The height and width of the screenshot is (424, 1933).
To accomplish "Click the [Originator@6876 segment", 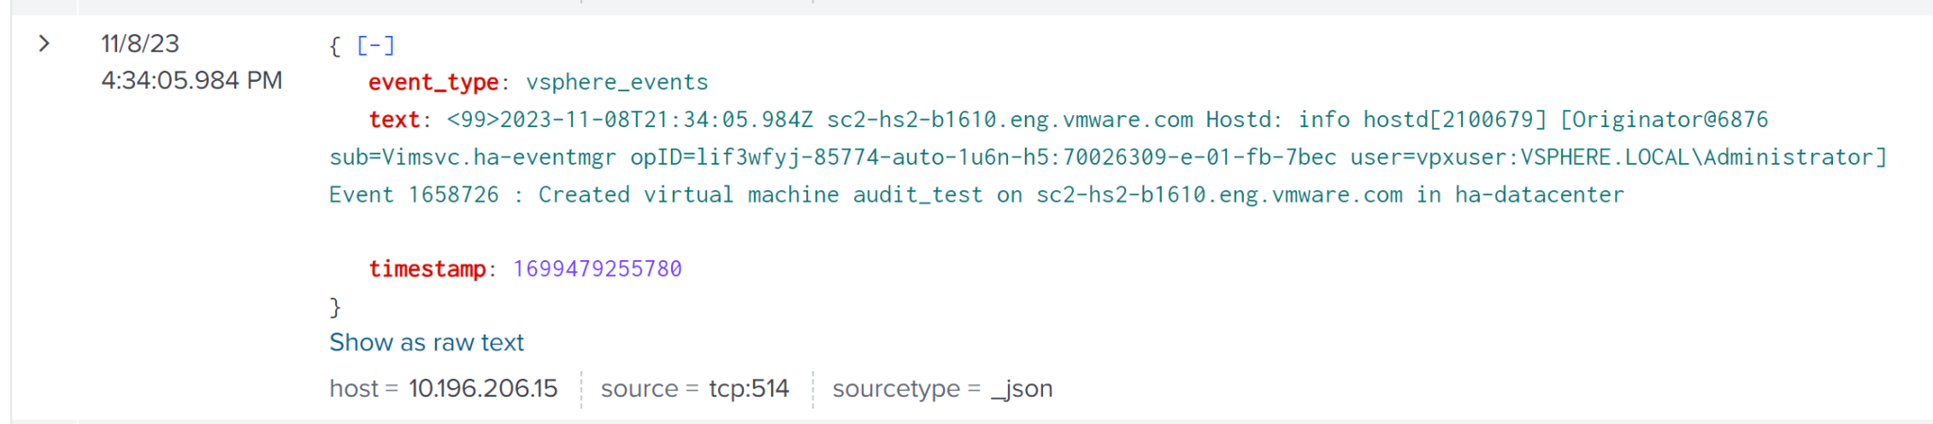I will click(1664, 120).
